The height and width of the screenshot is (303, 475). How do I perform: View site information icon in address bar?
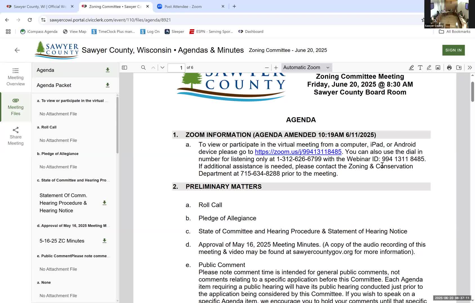[x=43, y=20]
